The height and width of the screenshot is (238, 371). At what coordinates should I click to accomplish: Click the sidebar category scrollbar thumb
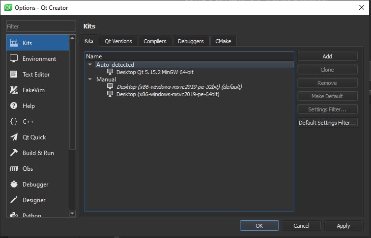pyautogui.click(x=72, y=96)
